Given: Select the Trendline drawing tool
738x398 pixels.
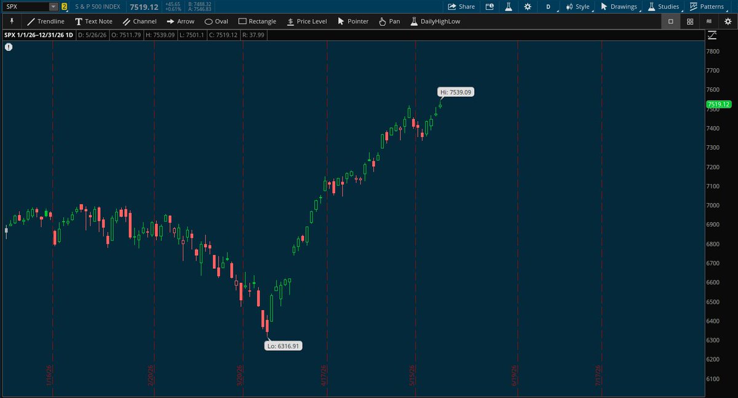Looking at the screenshot, I should click(x=46, y=21).
